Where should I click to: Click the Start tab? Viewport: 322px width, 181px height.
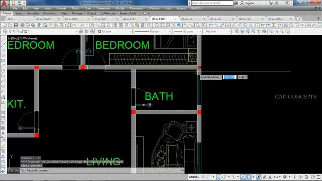[10, 19]
